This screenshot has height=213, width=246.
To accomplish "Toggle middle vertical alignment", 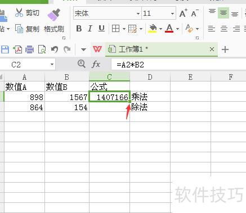I will [223, 13].
